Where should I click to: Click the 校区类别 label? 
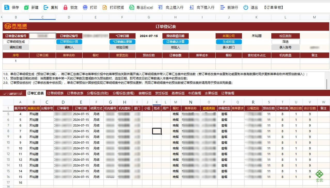[x=285, y=36]
